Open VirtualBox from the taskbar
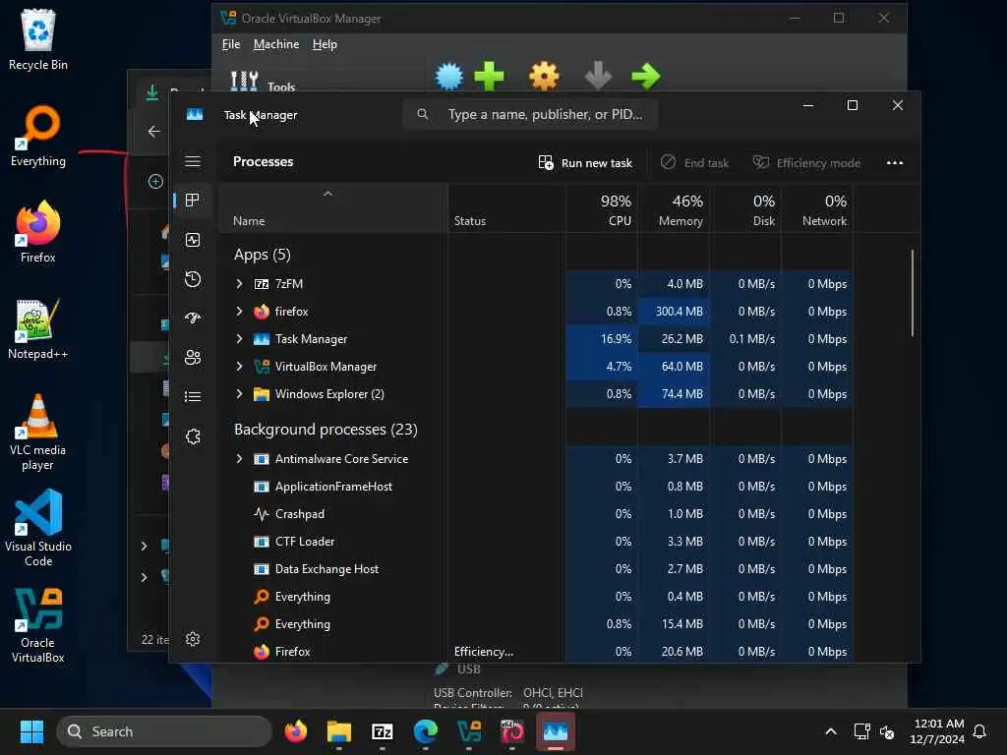The width and height of the screenshot is (1007, 755). (x=469, y=731)
